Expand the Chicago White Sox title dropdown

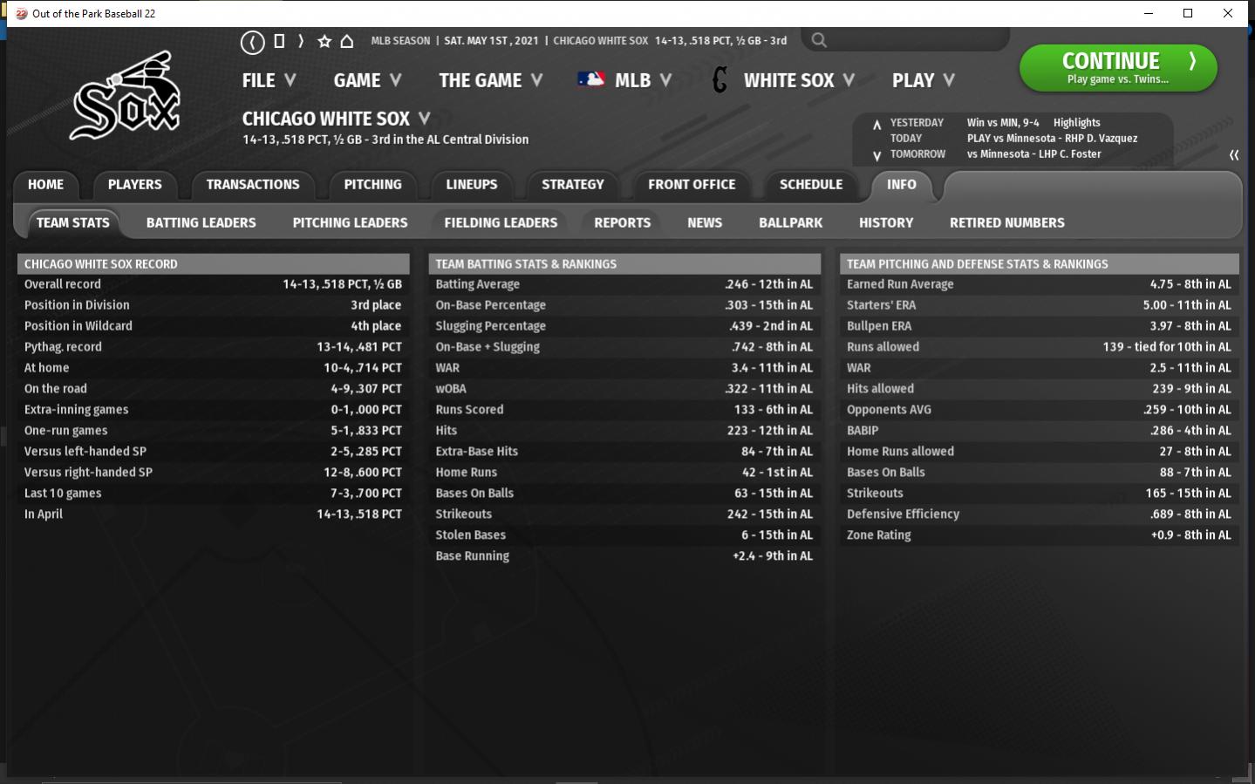coord(337,119)
